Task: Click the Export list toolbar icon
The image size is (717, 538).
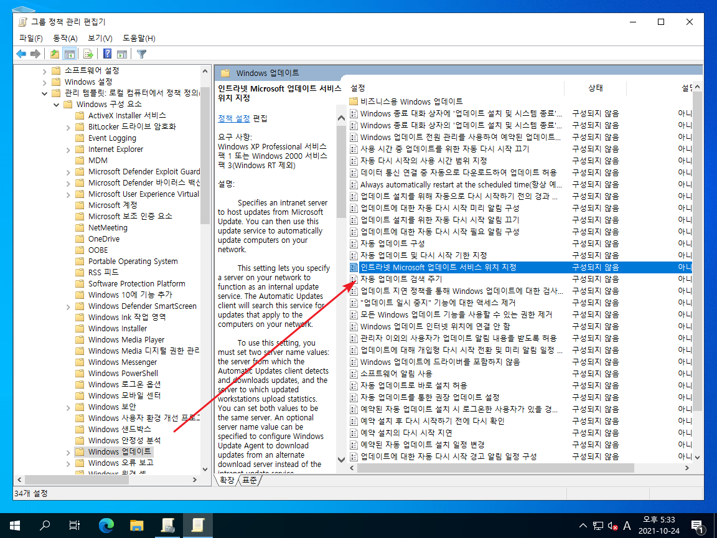Action: (x=88, y=54)
